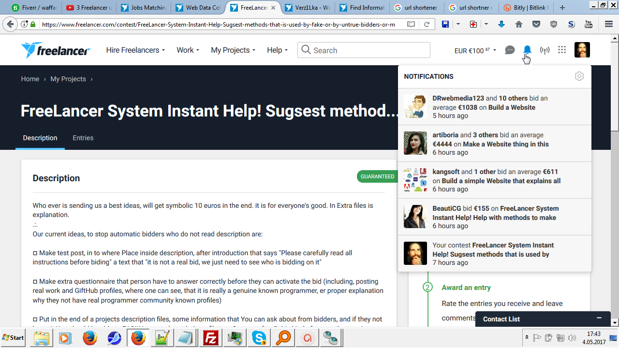The height and width of the screenshot is (348, 619).
Task: Expand the My Projects menu
Action: [233, 50]
